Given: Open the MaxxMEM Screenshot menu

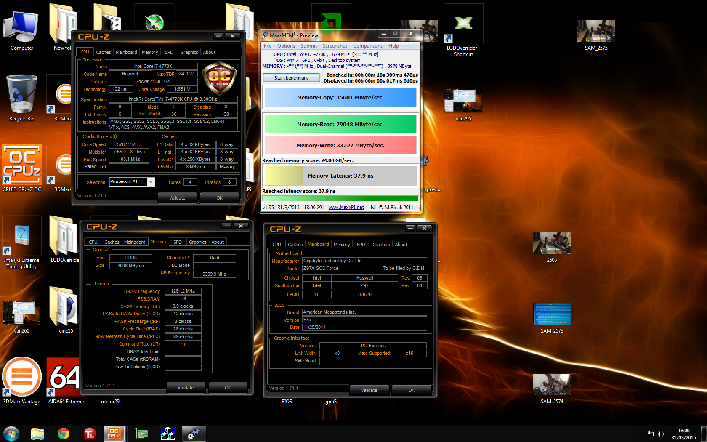Looking at the screenshot, I should click(x=335, y=46).
